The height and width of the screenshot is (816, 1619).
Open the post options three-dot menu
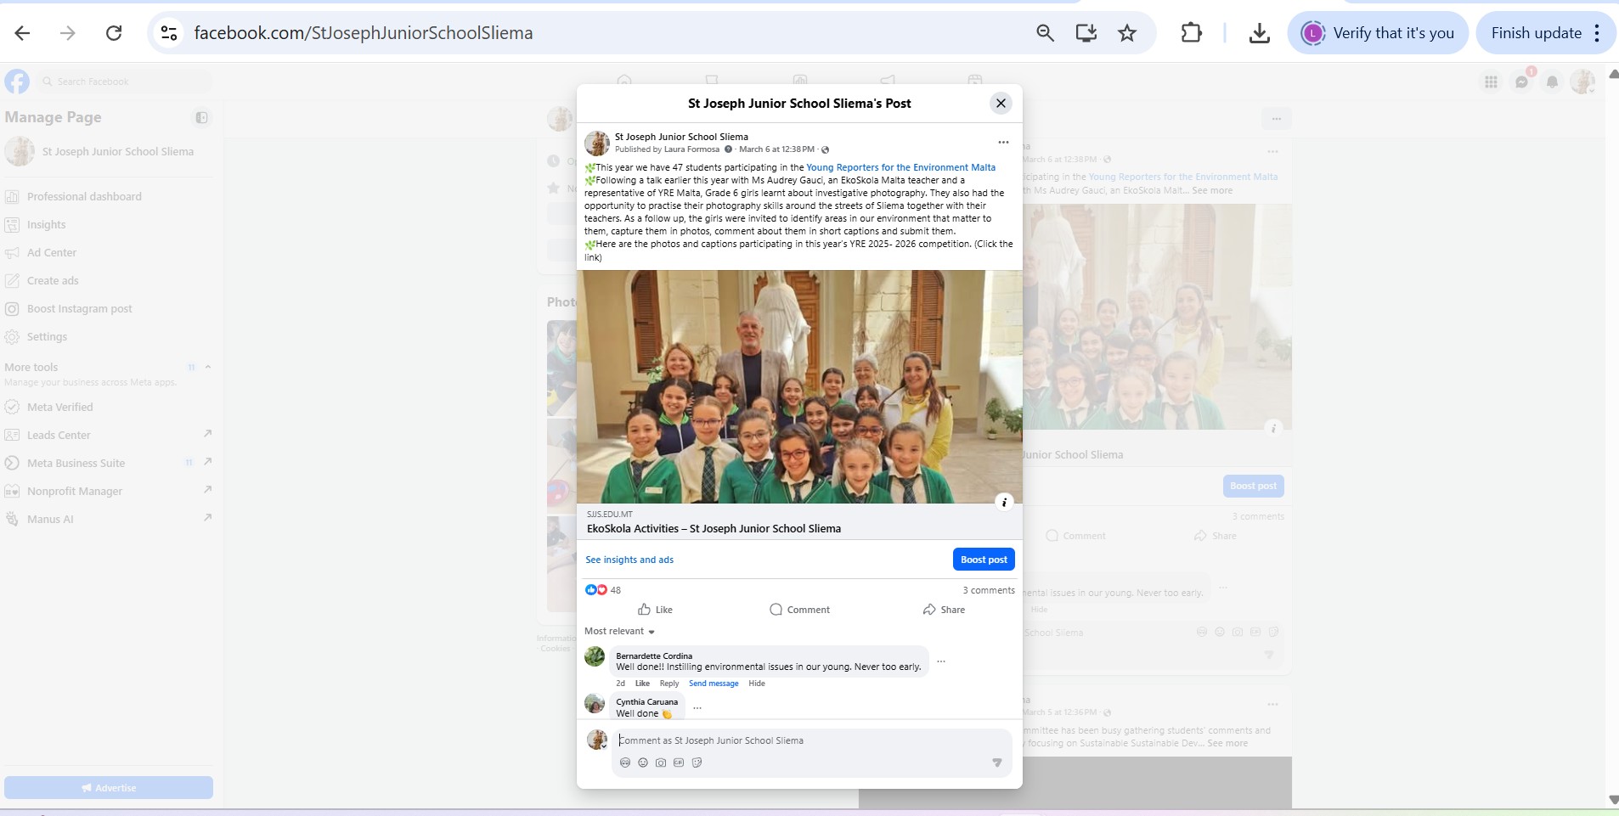(x=1003, y=143)
